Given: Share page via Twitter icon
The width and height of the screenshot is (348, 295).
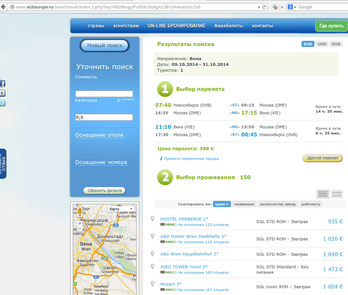Looking at the screenshot, I should tap(3, 103).
